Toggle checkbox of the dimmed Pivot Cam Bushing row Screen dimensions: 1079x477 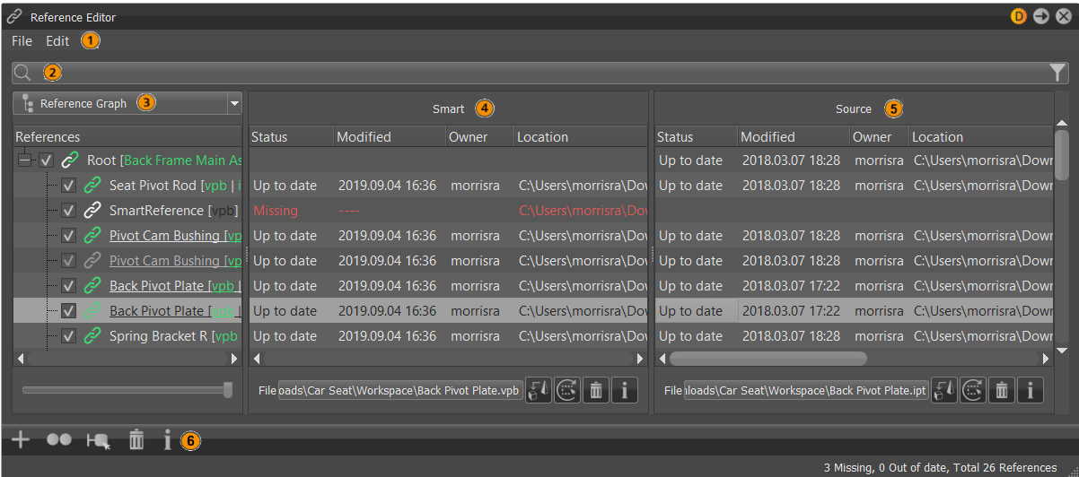(x=68, y=261)
